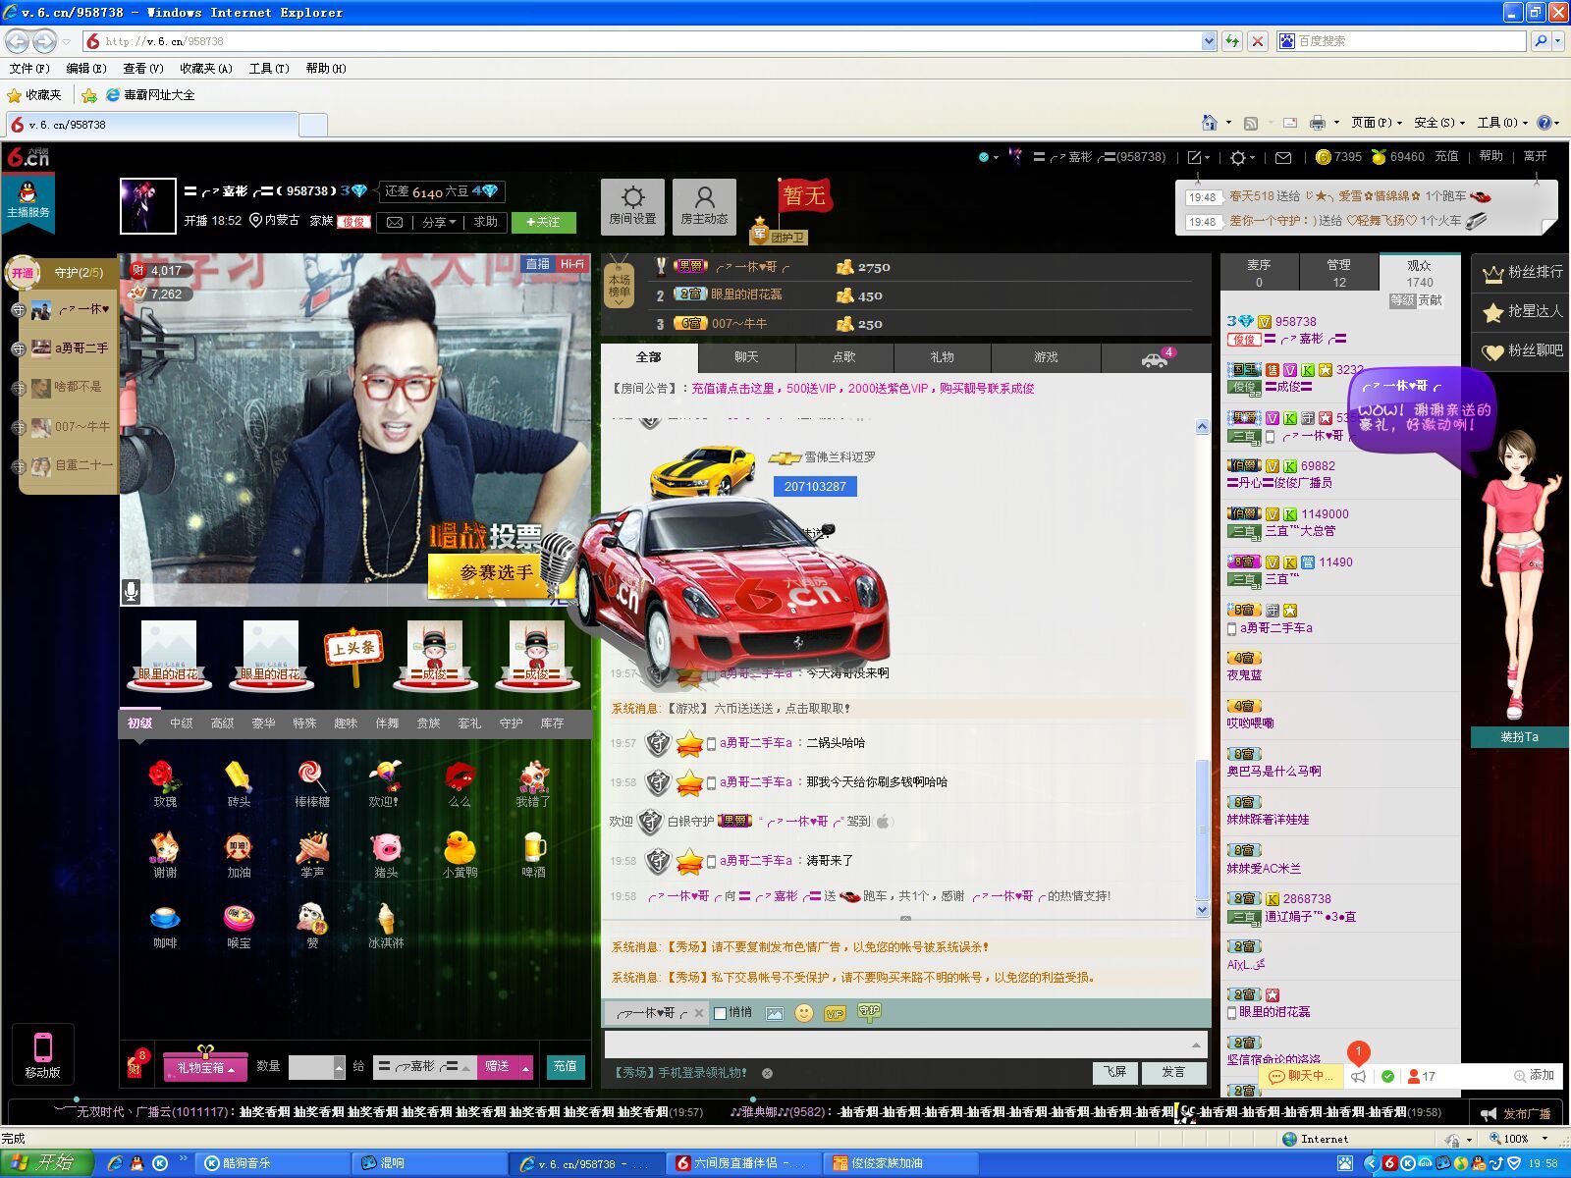This screenshot has width=1571, height=1178.
Task: Click the guardian (守护) chat bubble icon
Action: point(869,1011)
